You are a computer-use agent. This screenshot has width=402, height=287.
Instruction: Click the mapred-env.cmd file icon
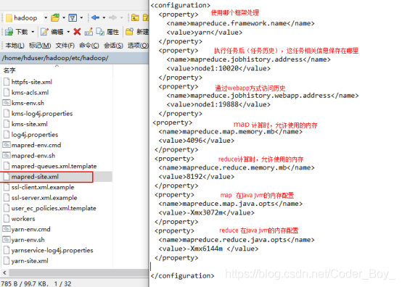click(7, 145)
